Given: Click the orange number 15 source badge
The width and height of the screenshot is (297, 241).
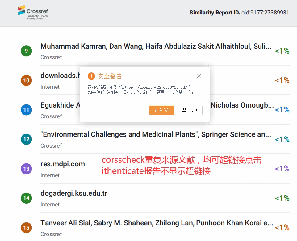Looking at the screenshot, I should point(26,228).
